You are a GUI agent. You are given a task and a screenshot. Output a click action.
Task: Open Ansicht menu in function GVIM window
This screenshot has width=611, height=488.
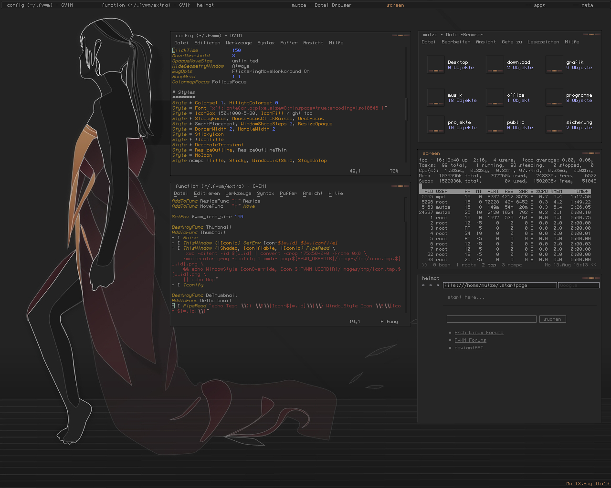click(x=313, y=193)
